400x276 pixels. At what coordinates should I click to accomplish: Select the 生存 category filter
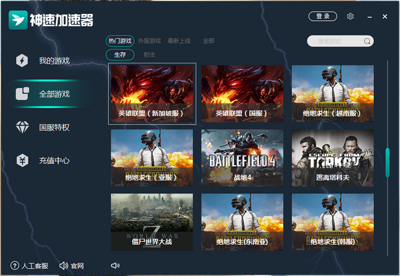pos(120,55)
